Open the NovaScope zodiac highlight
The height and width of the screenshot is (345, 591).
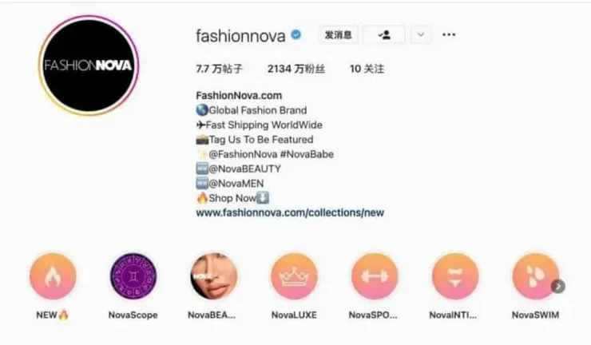pos(133,276)
